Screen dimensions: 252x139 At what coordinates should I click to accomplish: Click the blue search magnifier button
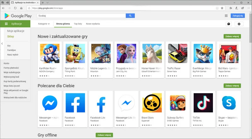coord(130,15)
